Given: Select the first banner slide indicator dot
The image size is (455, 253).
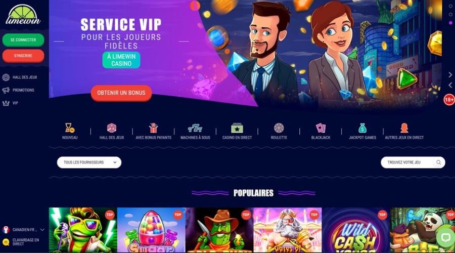Looking at the screenshot, I should [450, 6].
